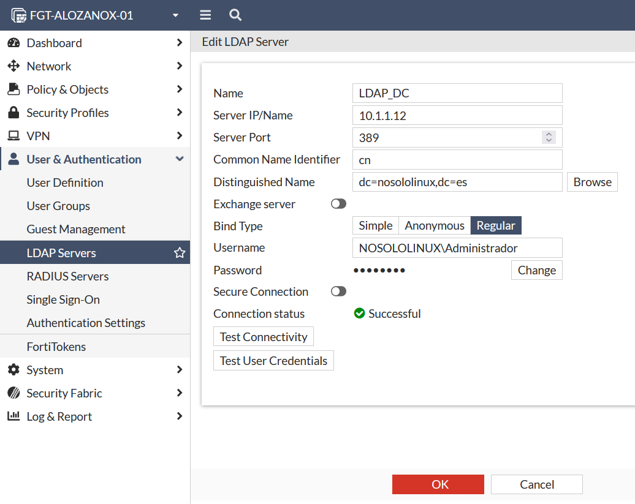This screenshot has width=635, height=504.
Task: Enable the Exchange server toggle
Action: [338, 204]
